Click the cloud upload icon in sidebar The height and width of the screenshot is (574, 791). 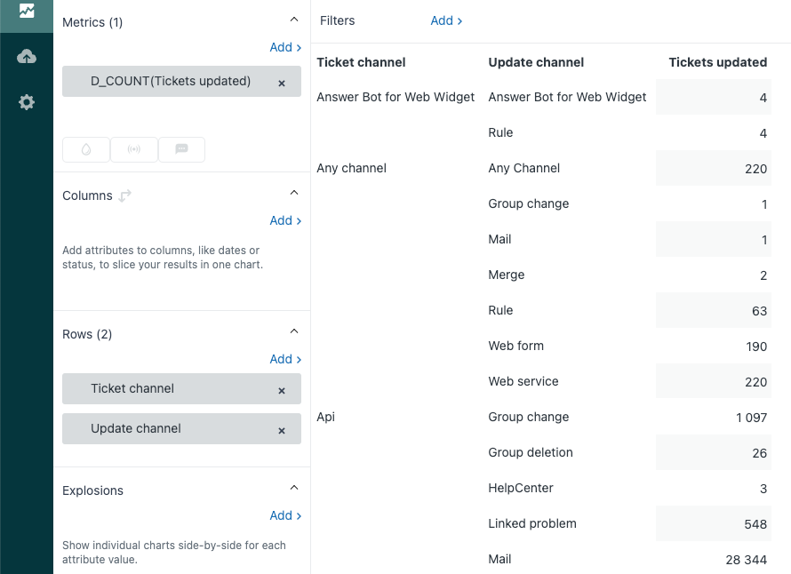(x=27, y=57)
